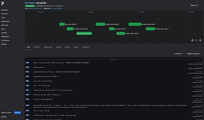The image size is (204, 120).
Task: Click the Prefect logo icon
Action: tap(3, 3)
